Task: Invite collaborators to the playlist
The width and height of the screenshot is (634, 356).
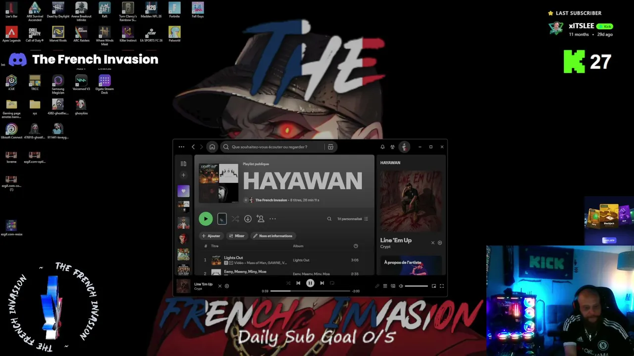Action: point(261,219)
